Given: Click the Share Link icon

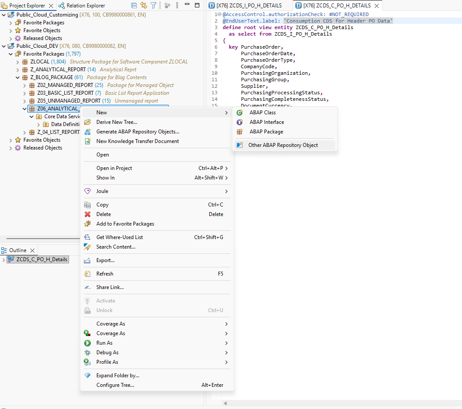Looking at the screenshot, I should tap(88, 287).
